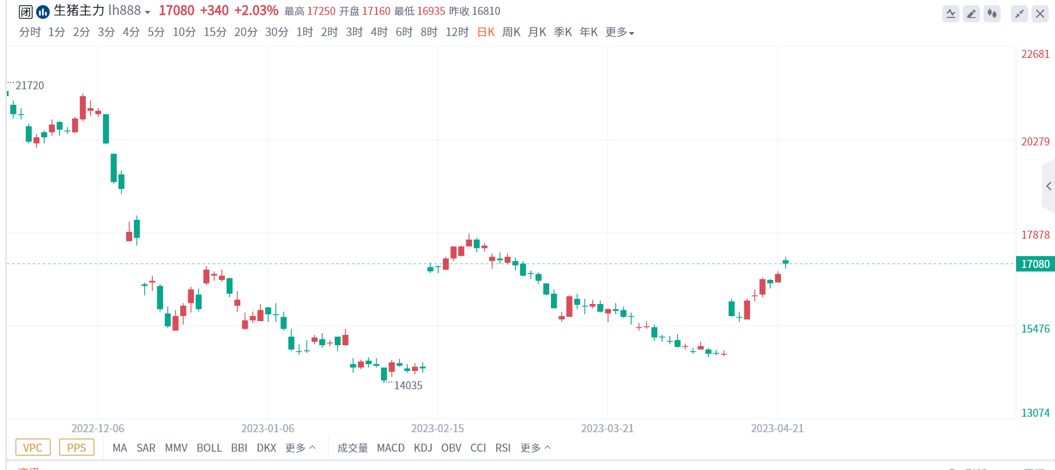The height and width of the screenshot is (470, 1055).
Task: Click the 2023-02-15 date axis marker
Action: 438,428
